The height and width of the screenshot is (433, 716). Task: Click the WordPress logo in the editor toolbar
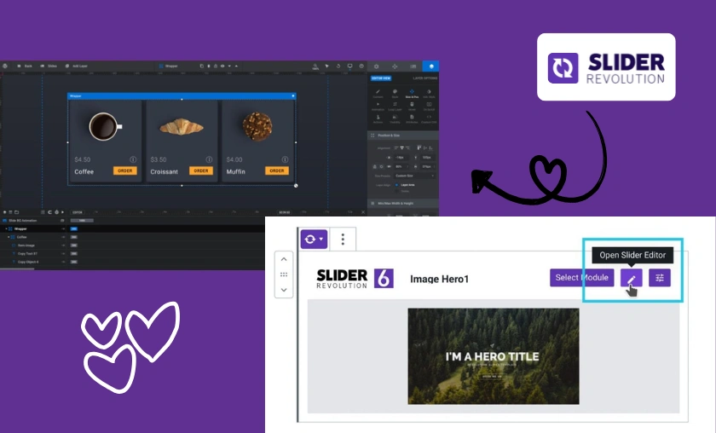(5, 66)
